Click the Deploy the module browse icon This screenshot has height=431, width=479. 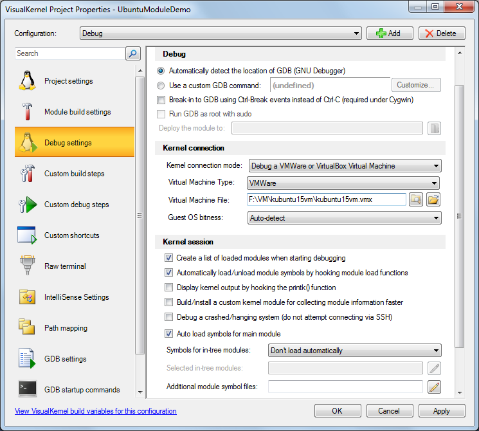(x=434, y=128)
